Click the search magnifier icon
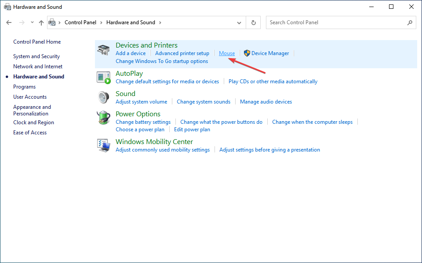 pyautogui.click(x=410, y=22)
